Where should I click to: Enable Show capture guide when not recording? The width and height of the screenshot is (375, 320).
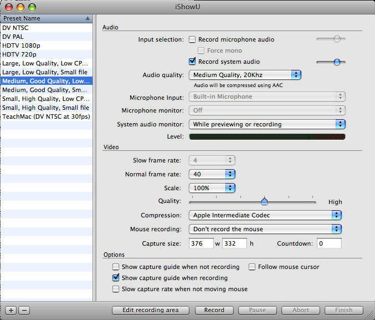pyautogui.click(x=116, y=267)
